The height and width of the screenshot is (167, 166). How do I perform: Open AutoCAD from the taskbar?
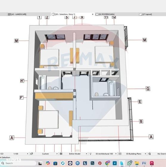tap(152, 163)
